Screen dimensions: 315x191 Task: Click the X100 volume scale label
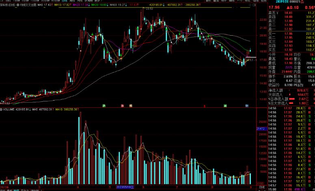click(260, 183)
